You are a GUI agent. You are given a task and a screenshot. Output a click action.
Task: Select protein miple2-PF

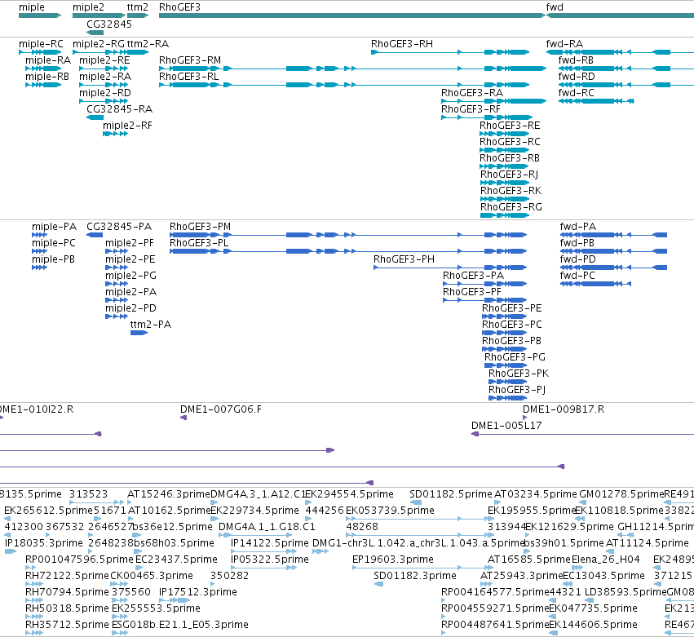click(x=117, y=251)
